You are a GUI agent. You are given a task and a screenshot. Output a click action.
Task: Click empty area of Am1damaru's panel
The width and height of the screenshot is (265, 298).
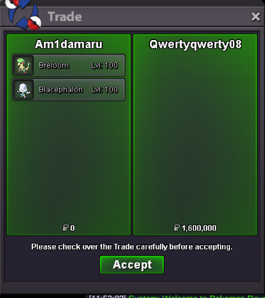[x=68, y=162]
